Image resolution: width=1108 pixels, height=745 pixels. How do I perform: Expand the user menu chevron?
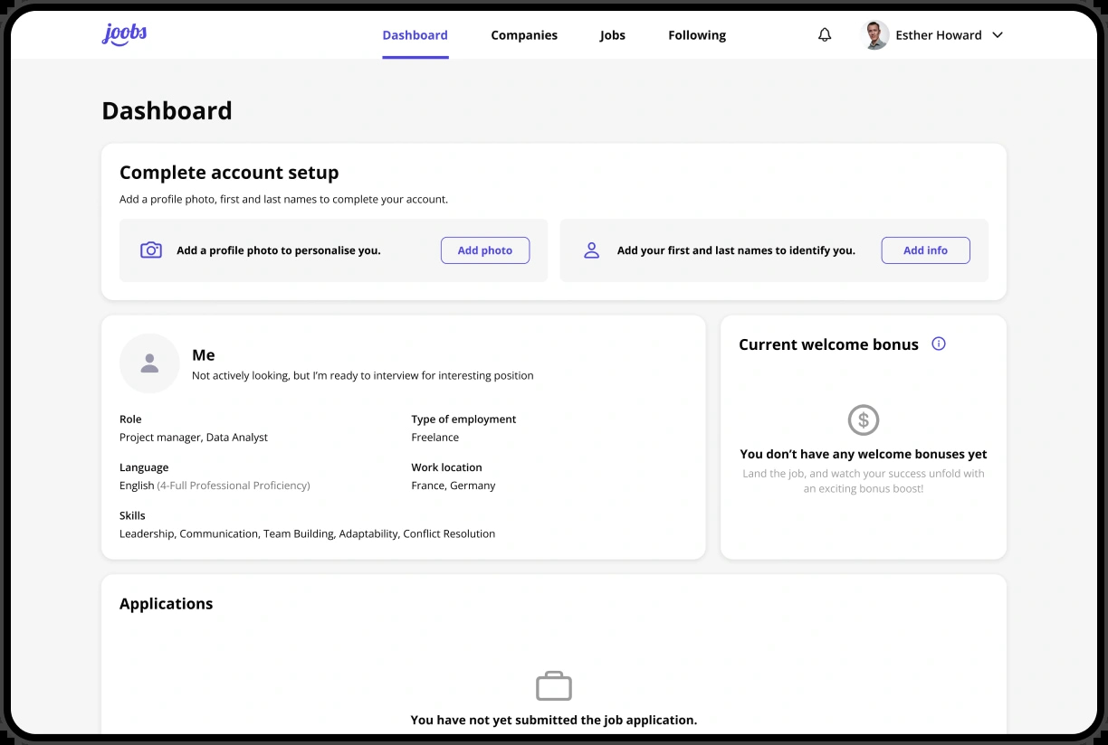(998, 35)
